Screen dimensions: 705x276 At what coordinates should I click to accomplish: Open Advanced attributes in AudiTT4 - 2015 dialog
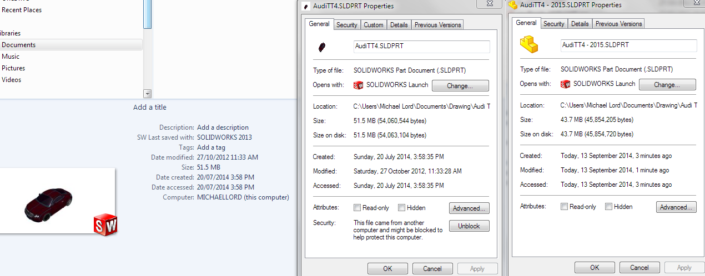pos(676,207)
